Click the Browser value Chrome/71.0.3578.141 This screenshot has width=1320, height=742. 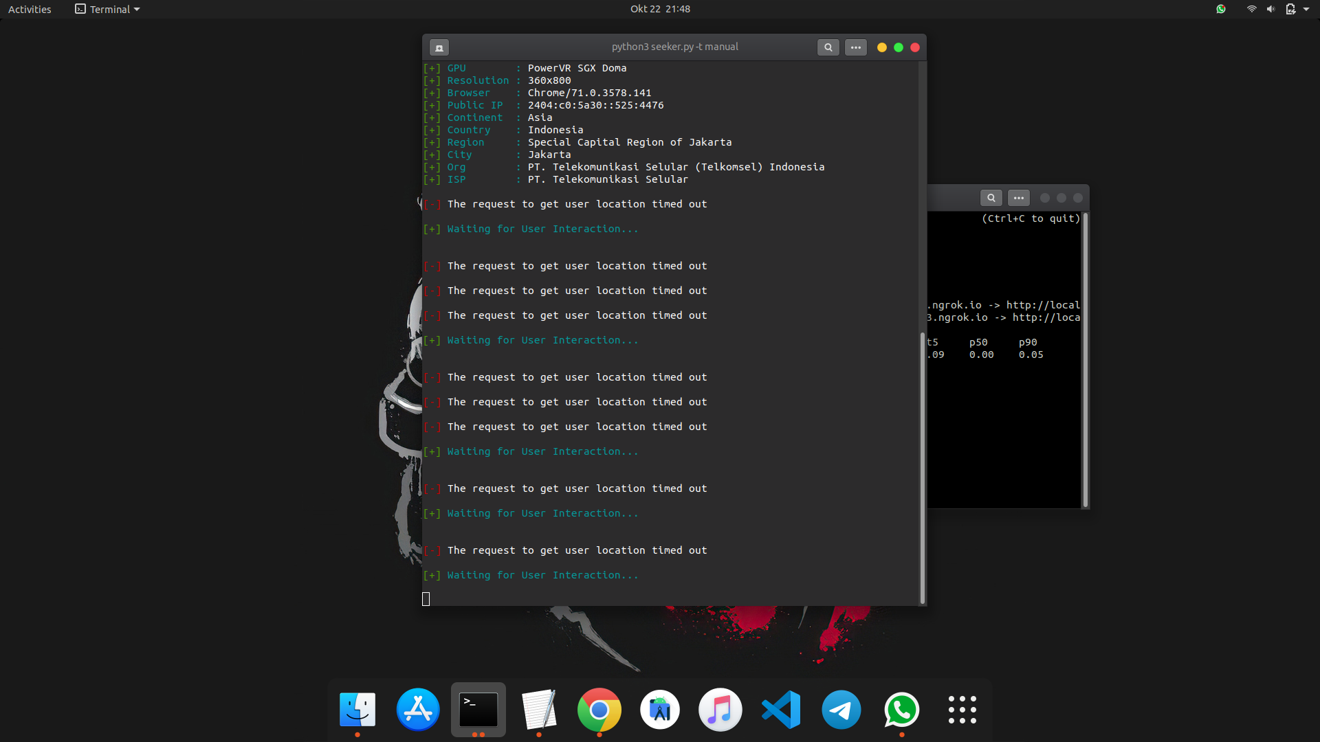pyautogui.click(x=589, y=93)
